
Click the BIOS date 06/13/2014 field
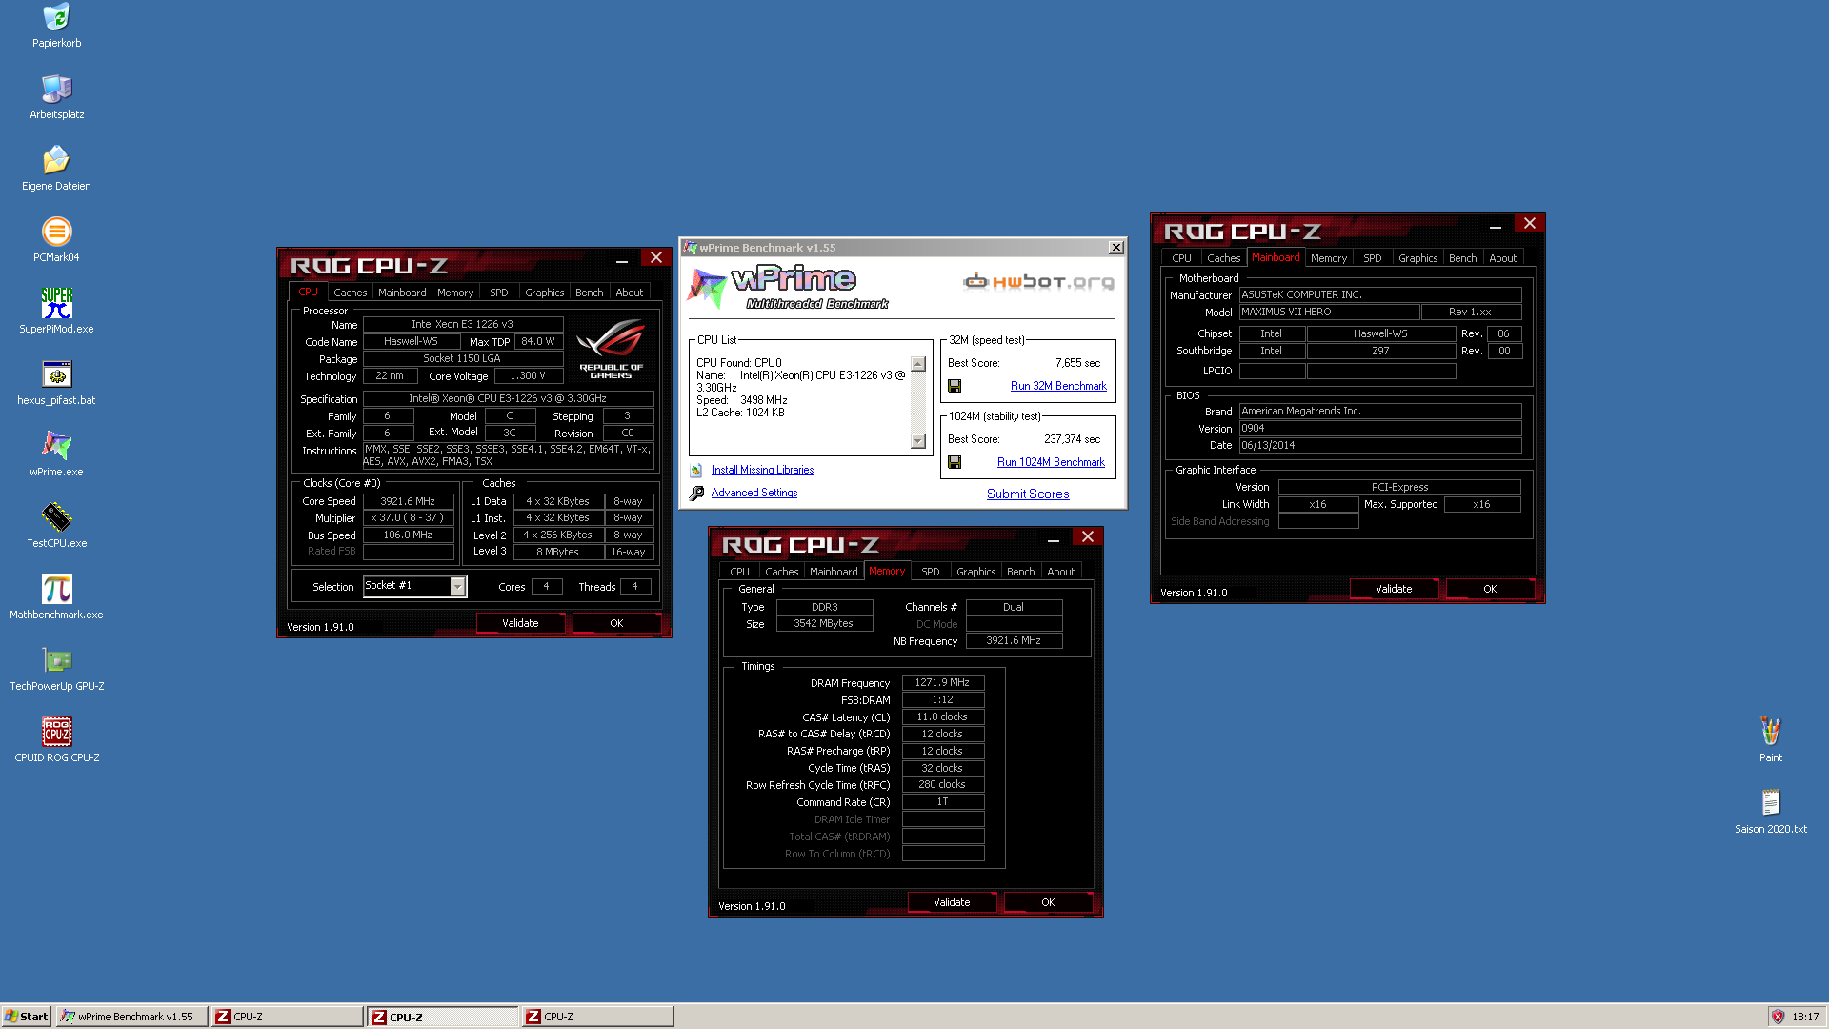[1380, 445]
